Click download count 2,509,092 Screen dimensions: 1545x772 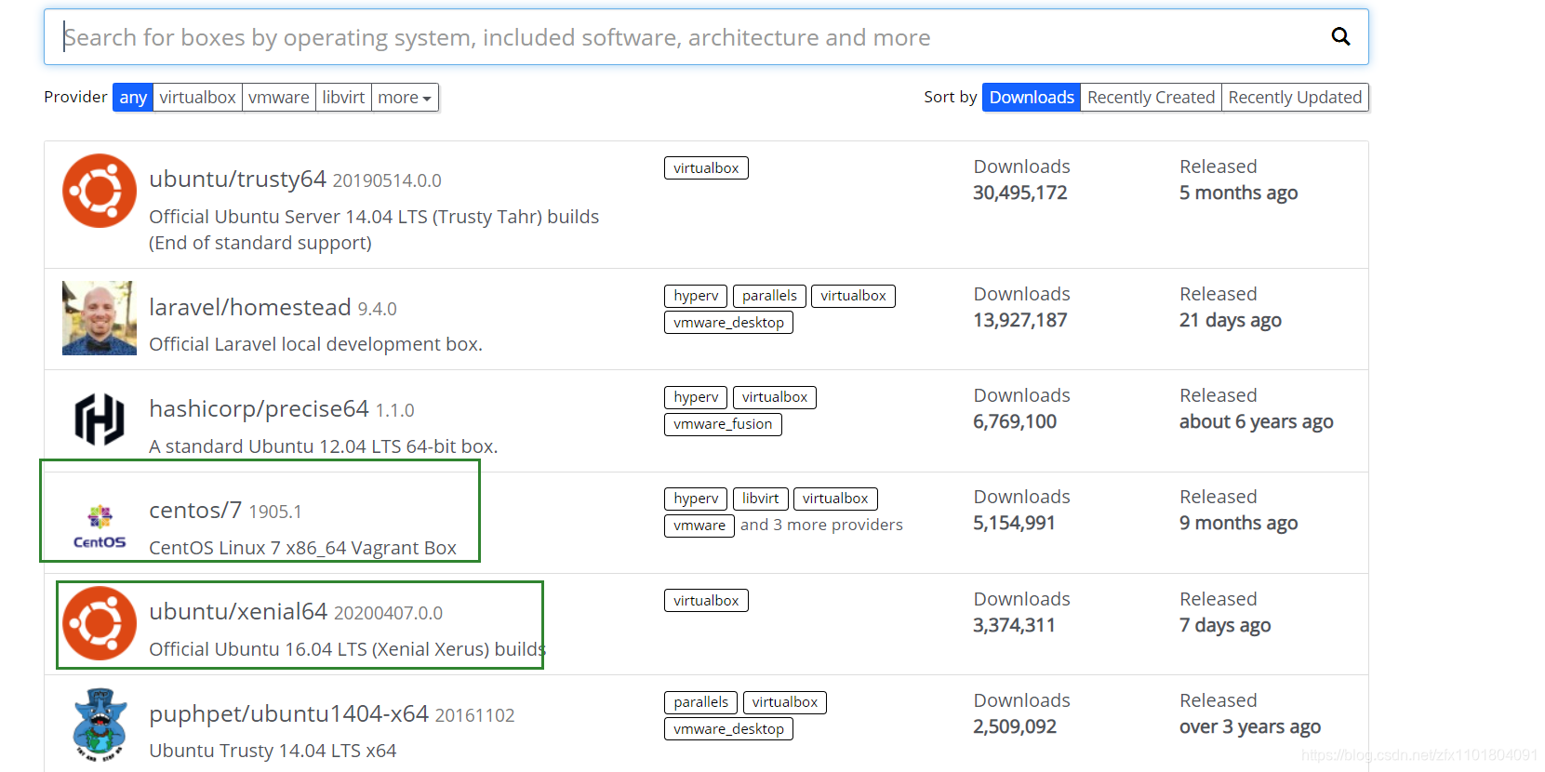(1015, 726)
